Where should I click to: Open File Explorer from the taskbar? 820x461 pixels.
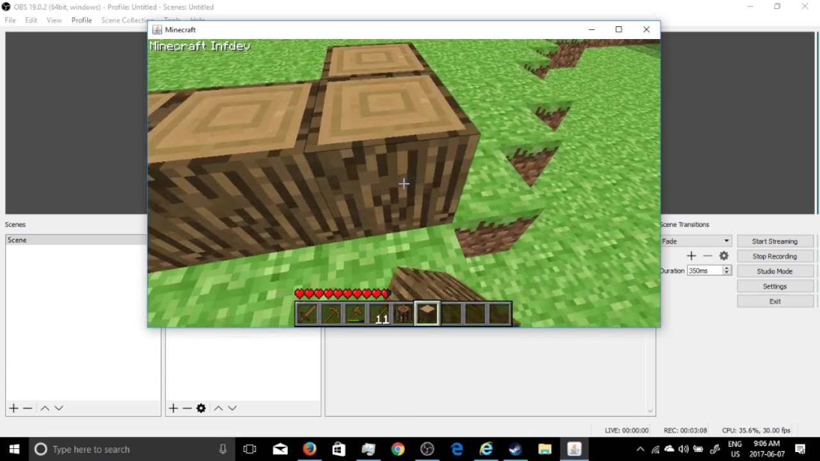coord(545,449)
